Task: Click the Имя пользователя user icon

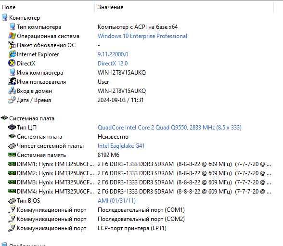Action: tap(12, 81)
